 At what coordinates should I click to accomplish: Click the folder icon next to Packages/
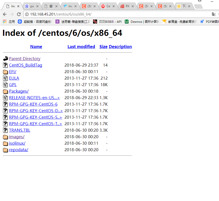(6, 91)
